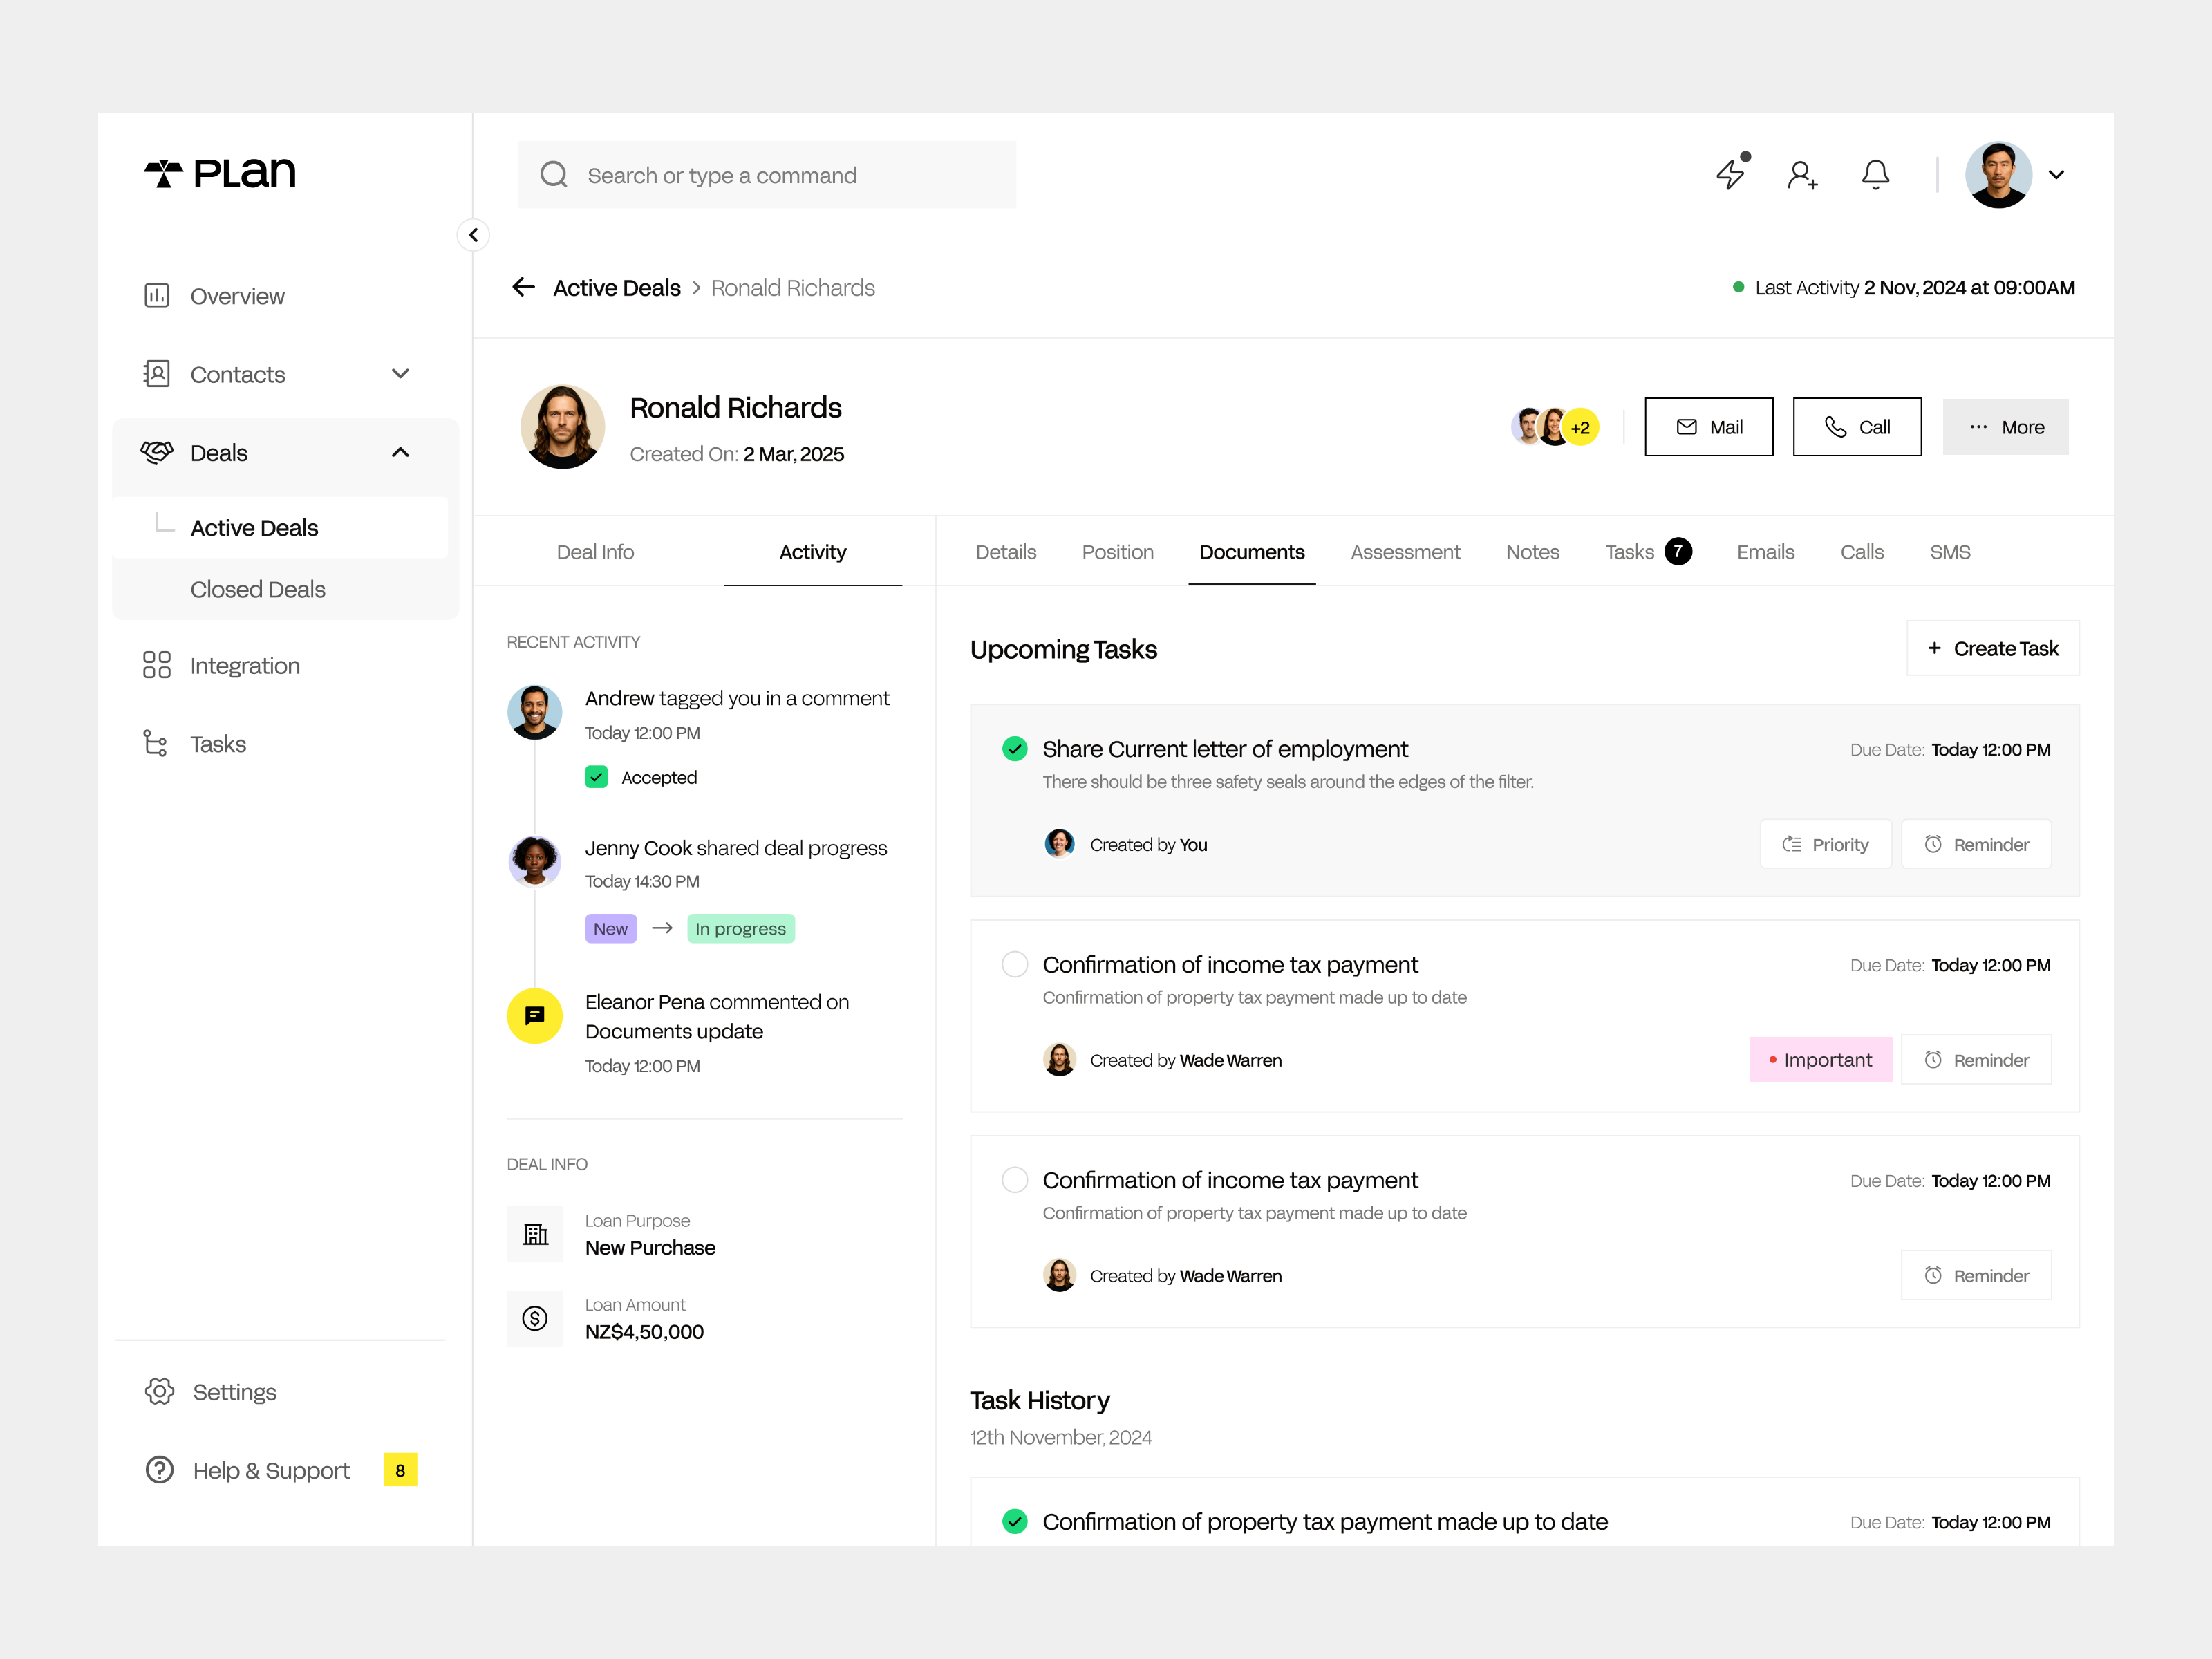2212x1659 pixels.
Task: Check the second income tax payment task
Action: pyautogui.click(x=1014, y=1179)
